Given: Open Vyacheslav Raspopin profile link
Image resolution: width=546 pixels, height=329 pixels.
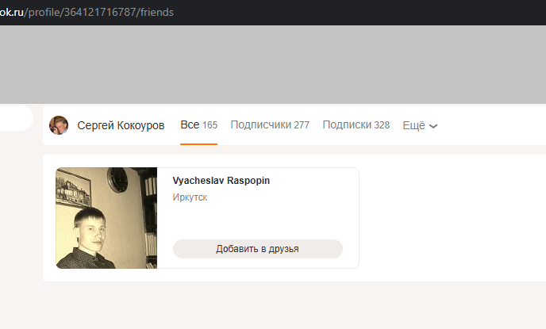Looking at the screenshot, I should [x=221, y=181].
